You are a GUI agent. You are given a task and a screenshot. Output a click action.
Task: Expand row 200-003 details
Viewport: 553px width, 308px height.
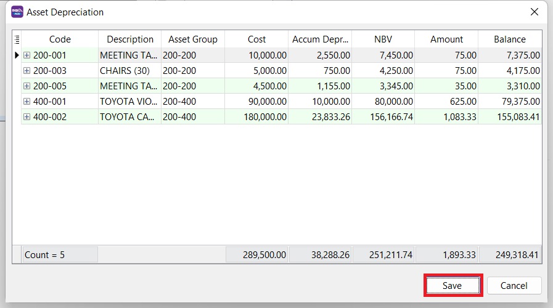(x=27, y=70)
